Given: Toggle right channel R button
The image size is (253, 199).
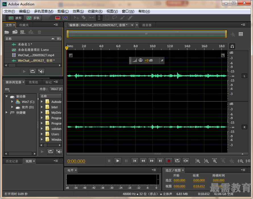Looking at the screenshot, I should coord(244,127).
